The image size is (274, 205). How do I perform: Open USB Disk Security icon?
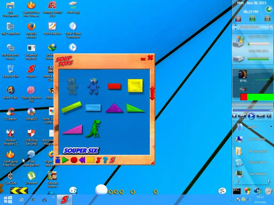(31, 137)
